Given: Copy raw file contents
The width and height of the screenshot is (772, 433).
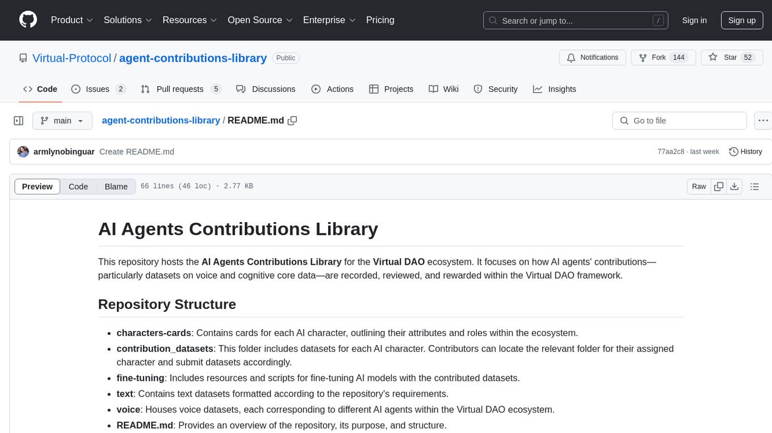Looking at the screenshot, I should (x=719, y=186).
